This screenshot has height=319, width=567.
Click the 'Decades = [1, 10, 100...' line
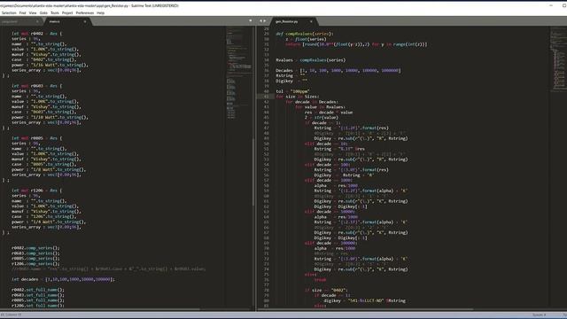pos(338,71)
